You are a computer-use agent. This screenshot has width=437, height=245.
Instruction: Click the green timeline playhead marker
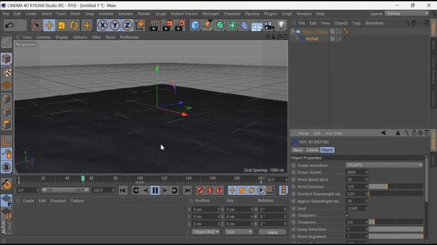83,178
